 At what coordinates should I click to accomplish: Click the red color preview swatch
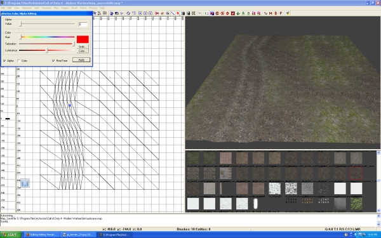(x=83, y=39)
